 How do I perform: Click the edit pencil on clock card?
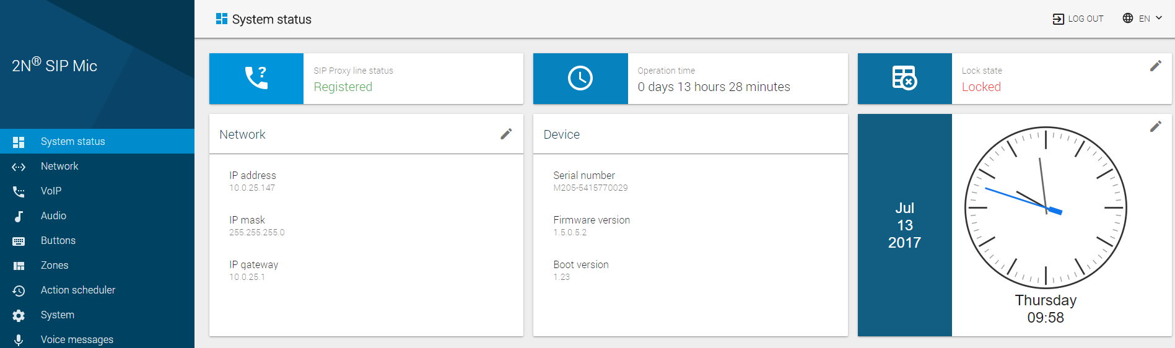click(1156, 126)
